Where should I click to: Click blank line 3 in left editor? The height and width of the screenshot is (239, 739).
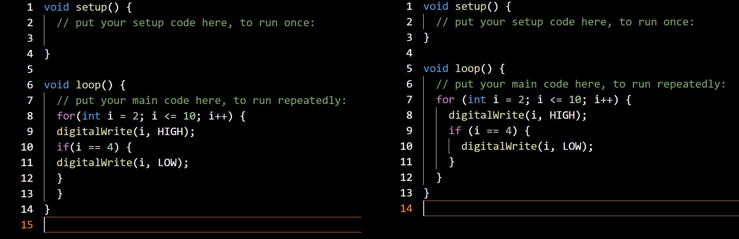(x=164, y=38)
